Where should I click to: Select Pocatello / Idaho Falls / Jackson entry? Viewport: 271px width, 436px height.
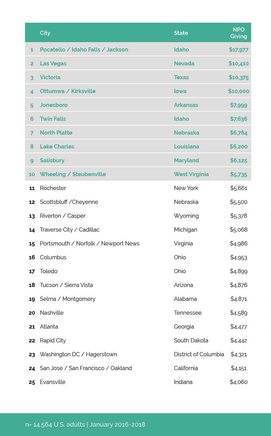click(84, 50)
